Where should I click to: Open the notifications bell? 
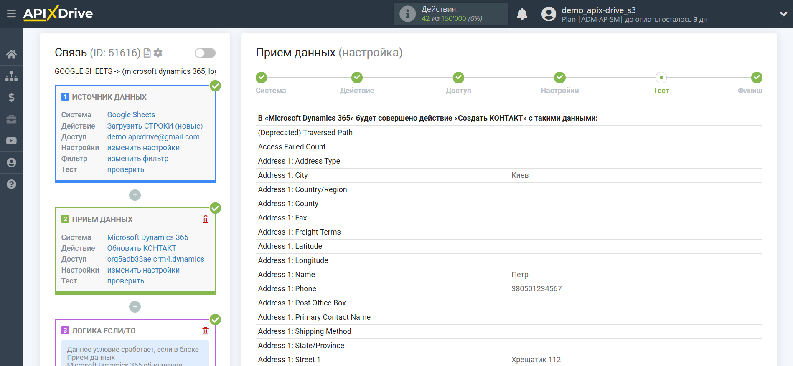pyautogui.click(x=522, y=14)
